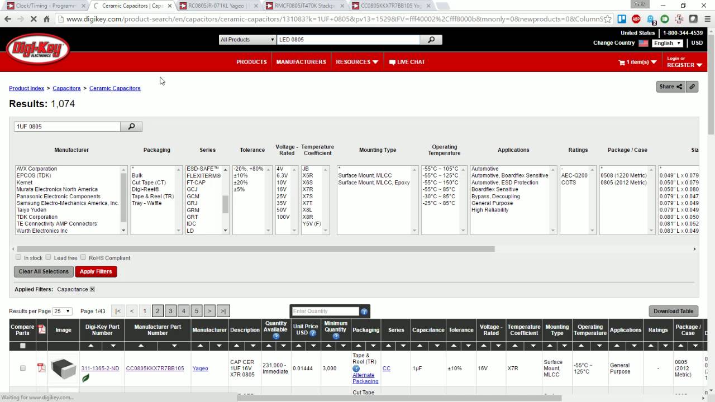Click help icon beside Enter Quantity field
Image resolution: width=715 pixels, height=402 pixels.
[364, 312]
